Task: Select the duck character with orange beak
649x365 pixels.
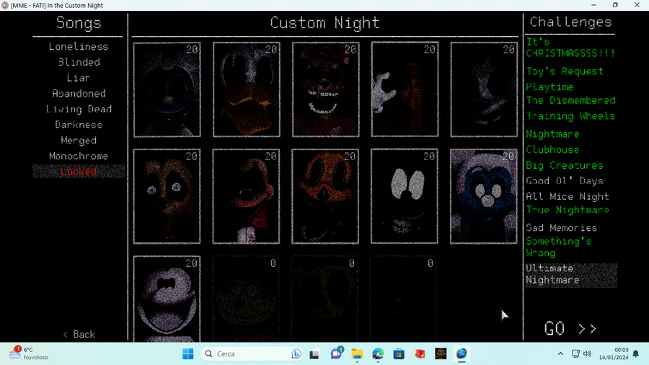Action: (247, 89)
